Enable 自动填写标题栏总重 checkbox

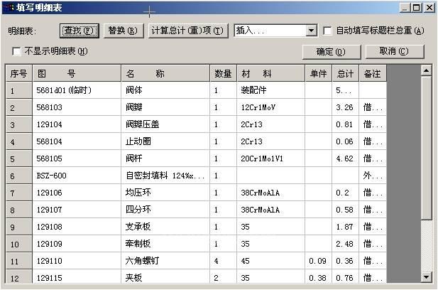click(x=328, y=31)
